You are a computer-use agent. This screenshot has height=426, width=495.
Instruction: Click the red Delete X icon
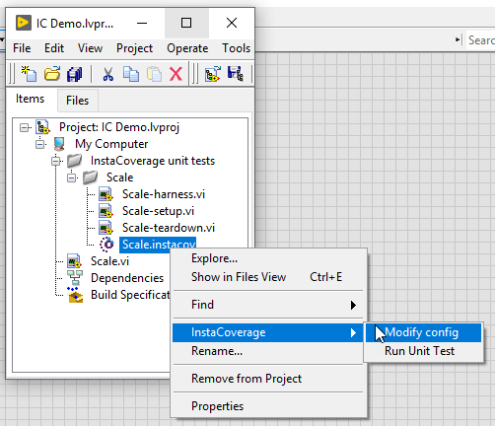[x=176, y=73]
